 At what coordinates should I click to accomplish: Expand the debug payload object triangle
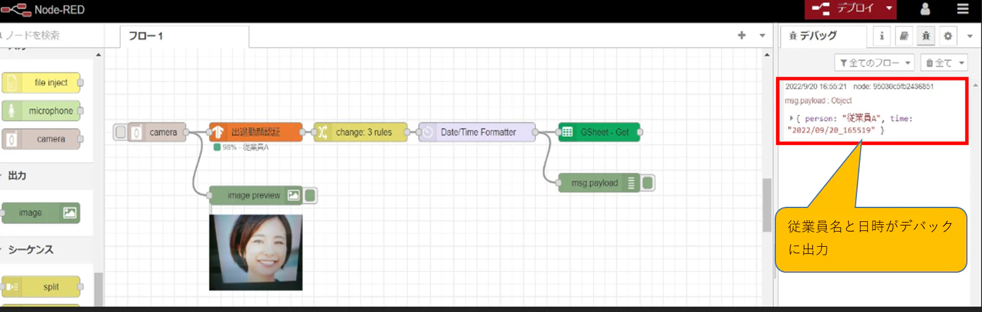792,119
